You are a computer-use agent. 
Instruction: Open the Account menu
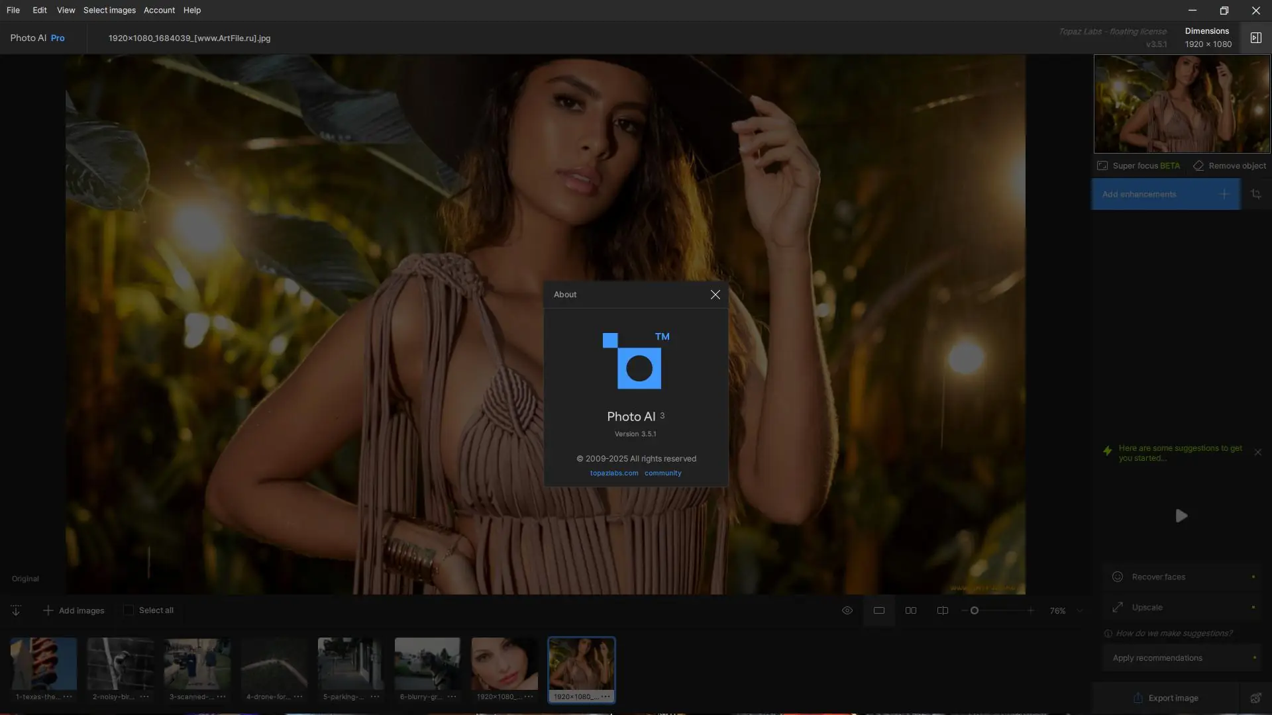click(x=159, y=10)
